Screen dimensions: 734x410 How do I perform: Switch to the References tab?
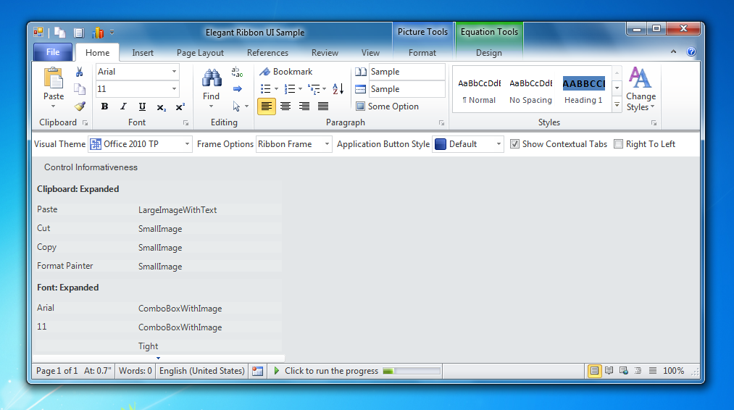point(268,53)
